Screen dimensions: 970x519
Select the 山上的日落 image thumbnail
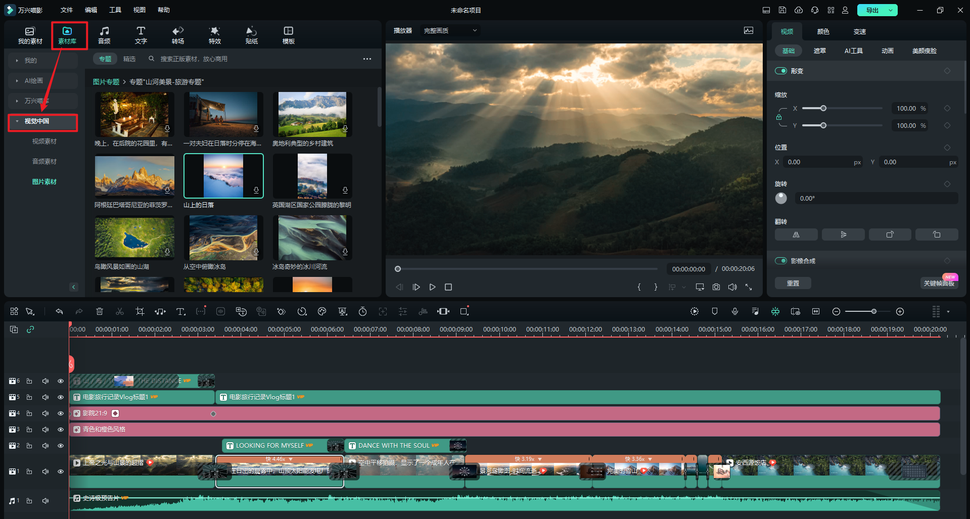pos(223,176)
